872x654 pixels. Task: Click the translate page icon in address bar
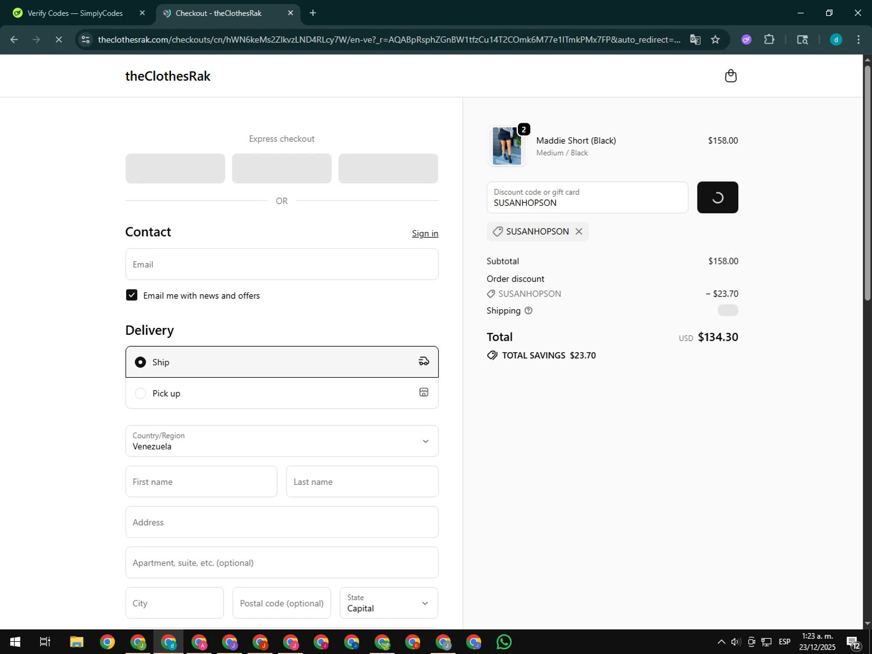point(695,40)
